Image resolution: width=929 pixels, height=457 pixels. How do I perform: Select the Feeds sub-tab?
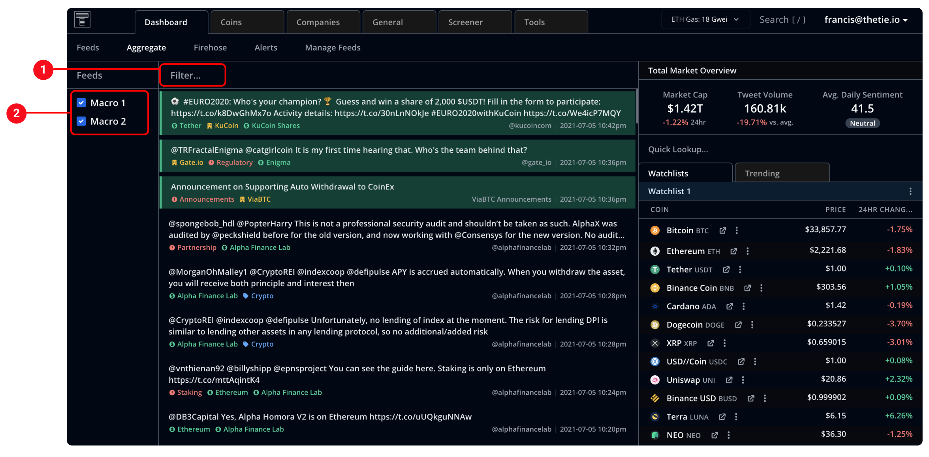(x=88, y=48)
